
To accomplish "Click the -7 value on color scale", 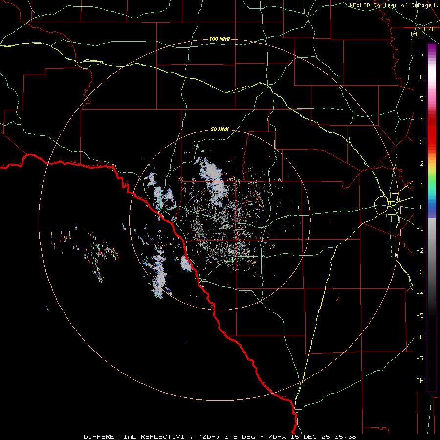I will pos(420,358).
